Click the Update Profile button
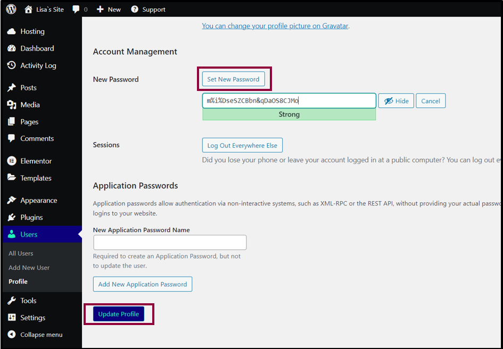The width and height of the screenshot is (503, 349). 119,314
